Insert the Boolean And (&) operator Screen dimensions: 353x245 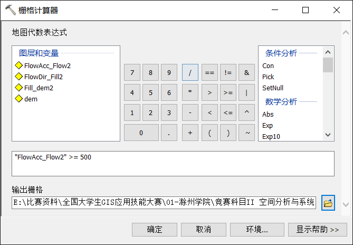pyautogui.click(x=247, y=72)
